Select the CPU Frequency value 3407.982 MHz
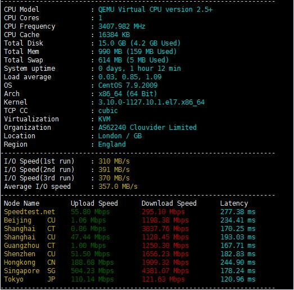This screenshot has height=290, width=294. point(121,26)
